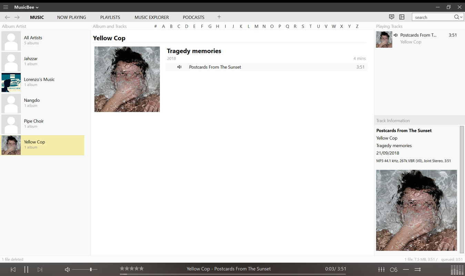Seek on the playback progress bar
This screenshot has height=276, width=465.
point(233,274)
